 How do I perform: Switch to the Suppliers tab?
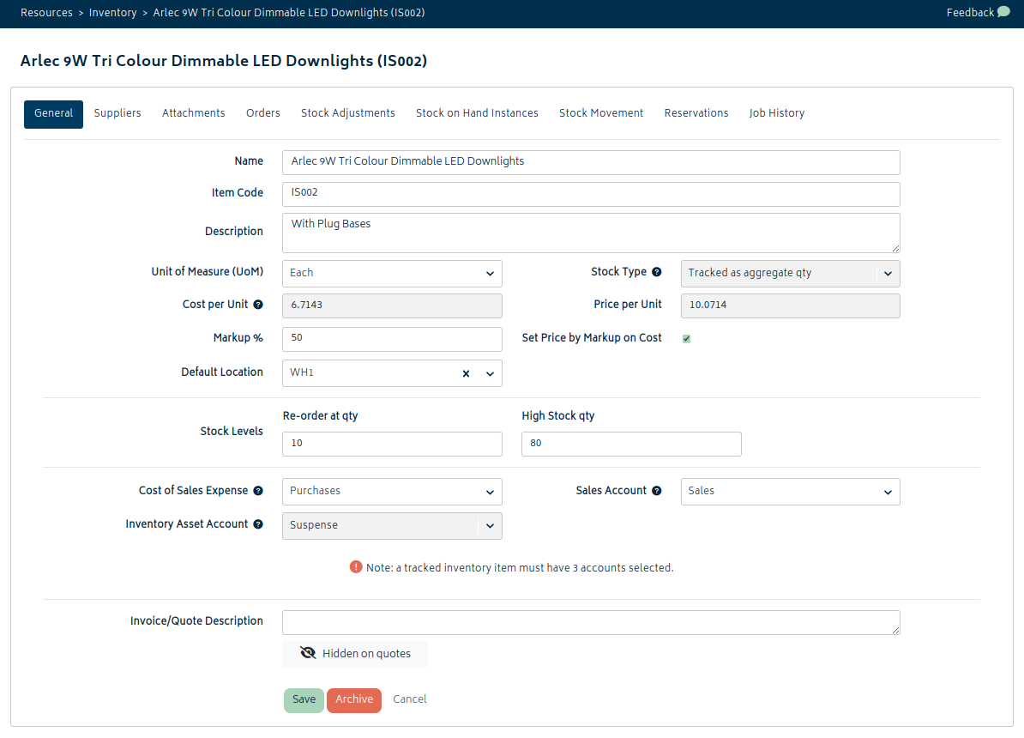pyautogui.click(x=117, y=113)
